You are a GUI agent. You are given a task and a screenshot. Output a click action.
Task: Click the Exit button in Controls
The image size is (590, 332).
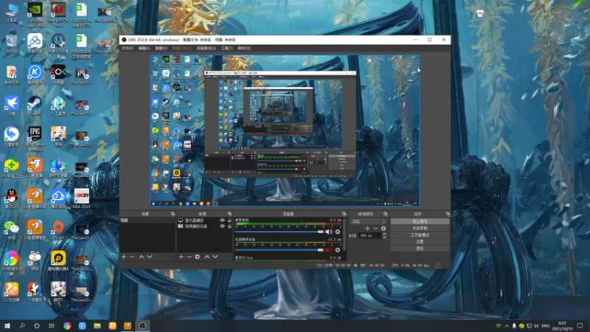click(420, 249)
